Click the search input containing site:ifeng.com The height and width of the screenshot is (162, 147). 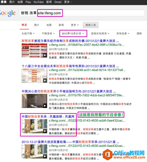(x=82, y=13)
